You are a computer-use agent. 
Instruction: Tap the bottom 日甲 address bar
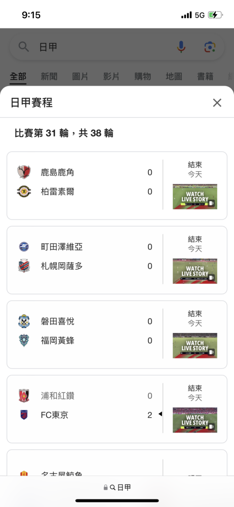(117, 487)
